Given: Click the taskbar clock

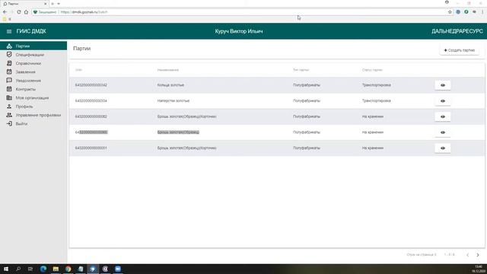Looking at the screenshot, I should point(479,269).
